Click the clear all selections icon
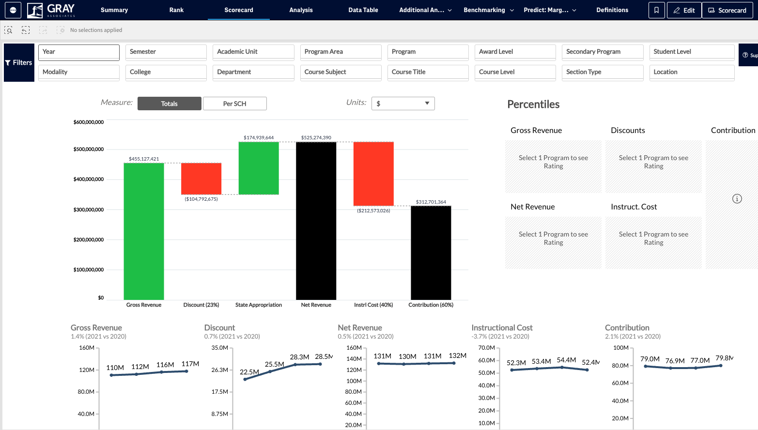The width and height of the screenshot is (758, 430). [x=61, y=30]
